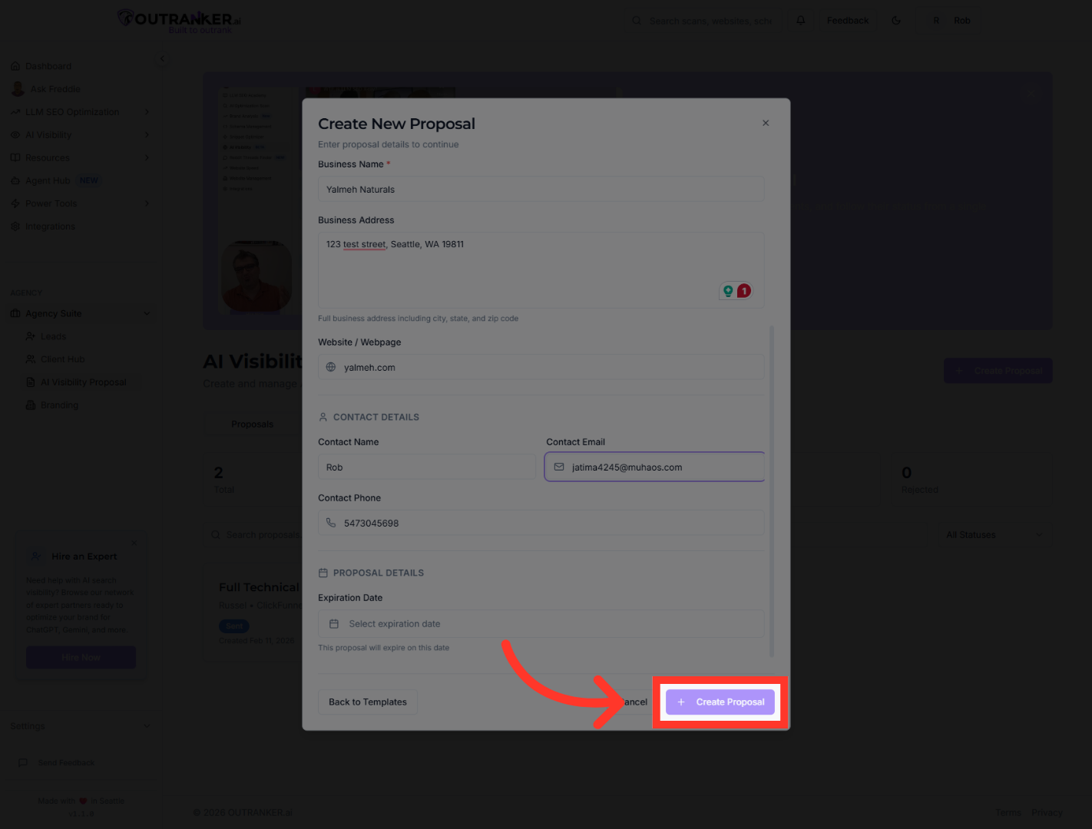This screenshot has width=1092, height=829.
Task: Click the page-level Create Proposal button behind the dialog
Action: tap(998, 371)
